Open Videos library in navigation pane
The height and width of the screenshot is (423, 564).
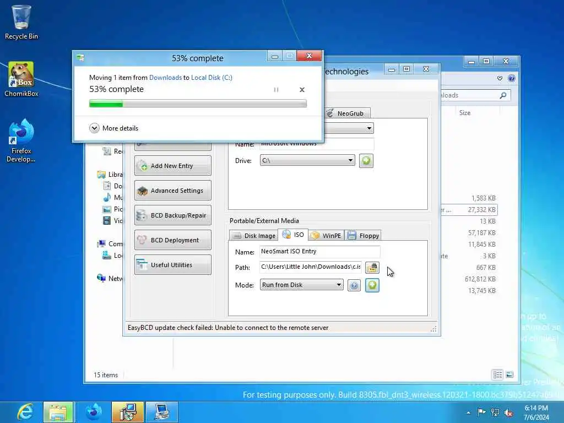pyautogui.click(x=113, y=220)
